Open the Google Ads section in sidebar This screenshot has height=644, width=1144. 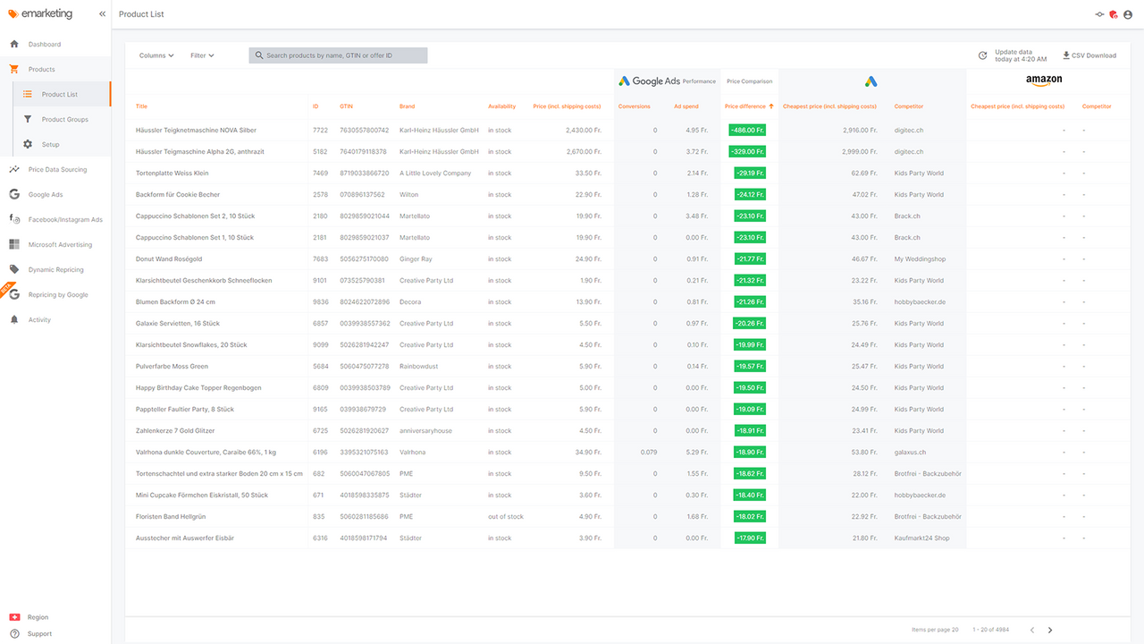coord(40,194)
